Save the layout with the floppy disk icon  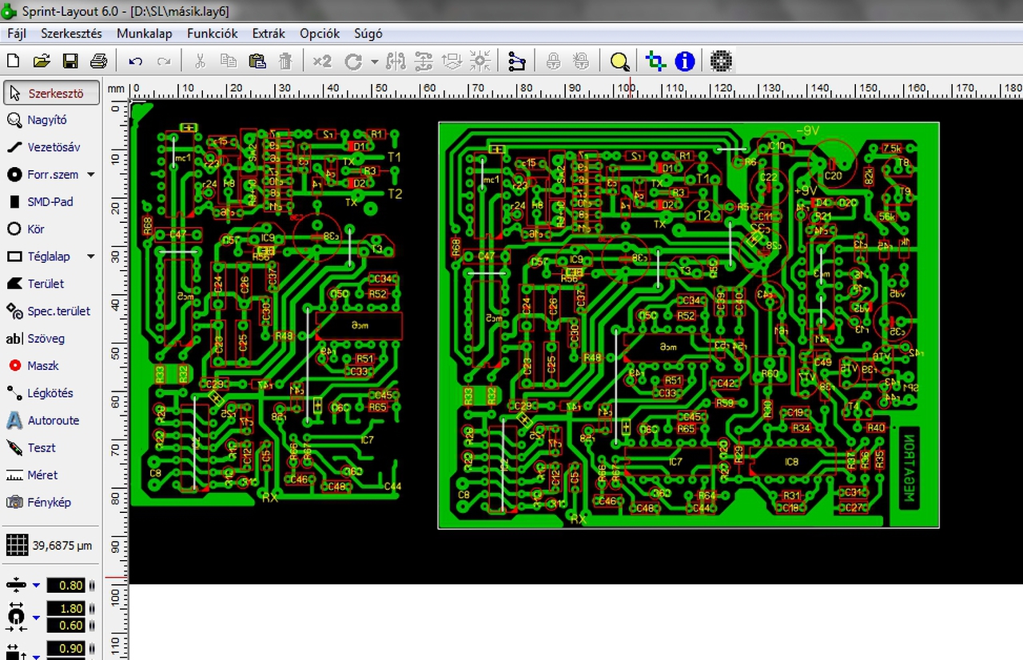(70, 61)
